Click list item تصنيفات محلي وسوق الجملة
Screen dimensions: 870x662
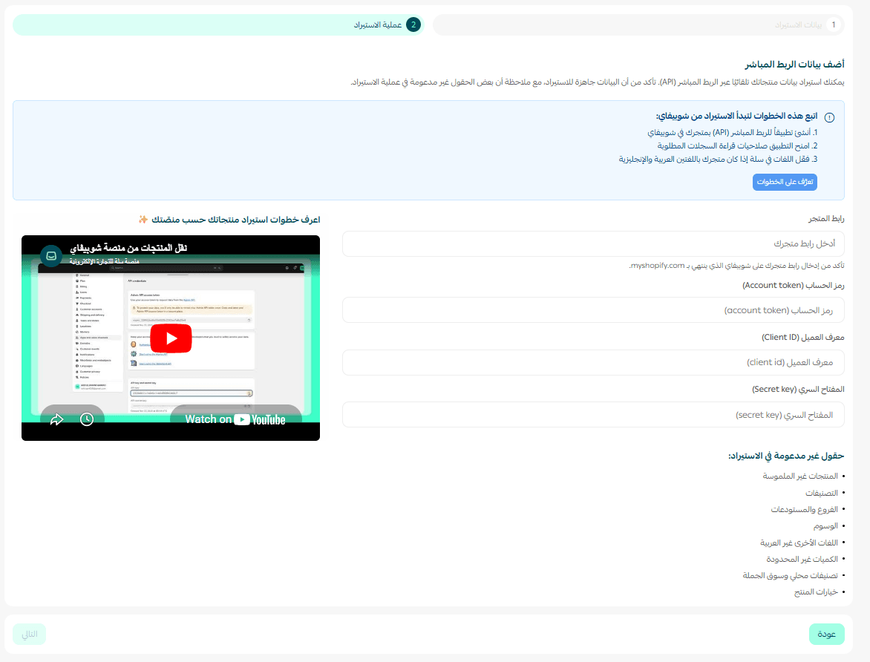coord(790,575)
